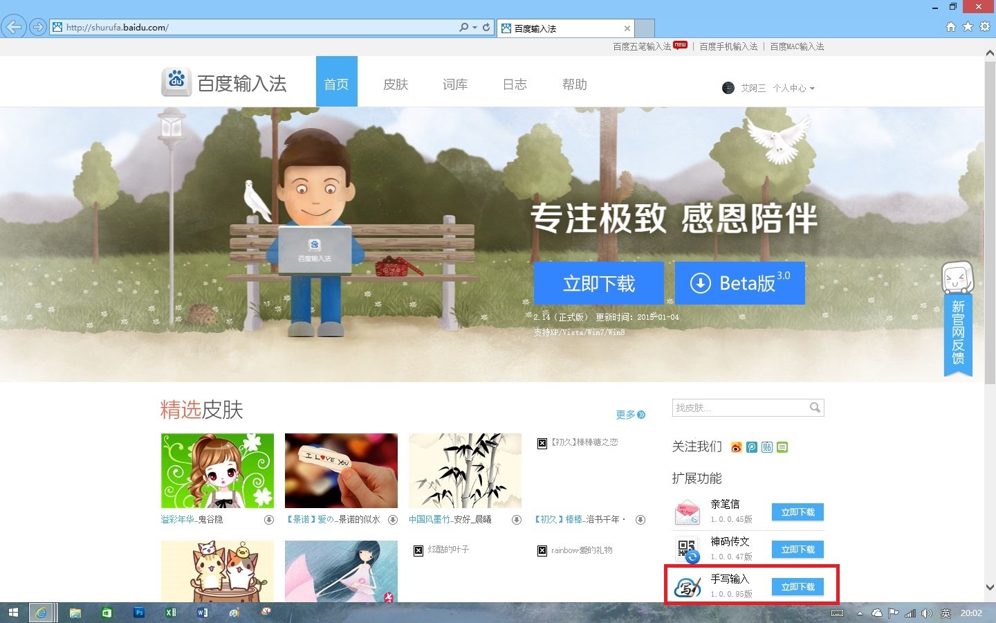The width and height of the screenshot is (996, 623).
Task: Click the IE favorites star icon
Action: 968,27
